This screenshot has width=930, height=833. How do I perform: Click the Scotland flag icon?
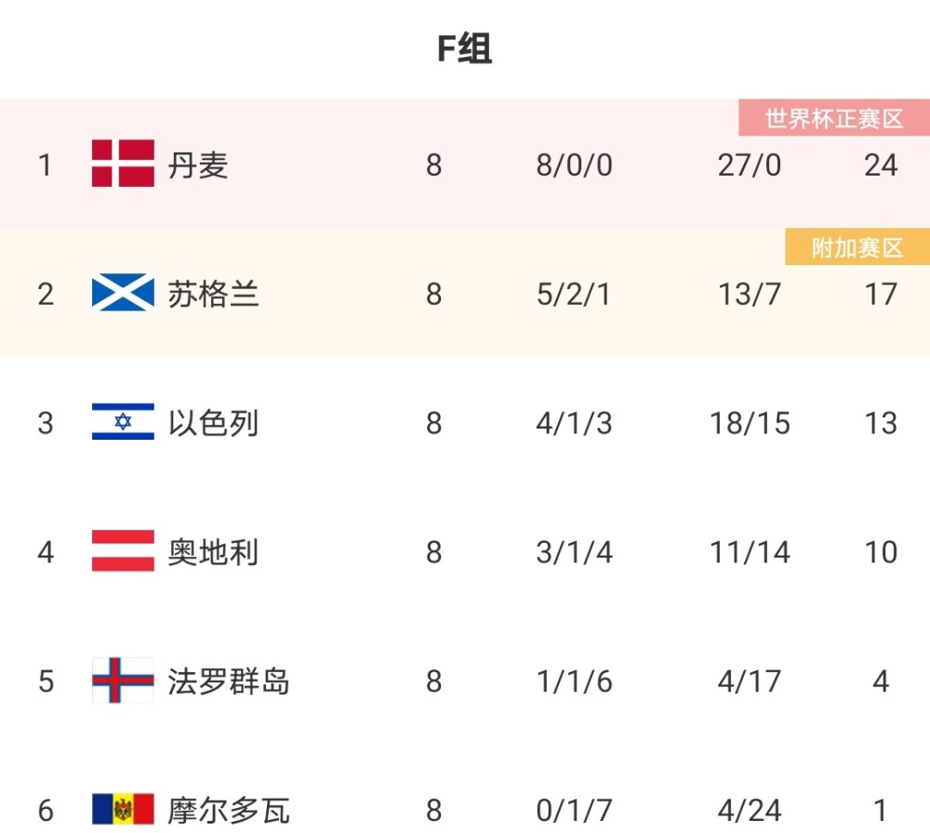point(123,292)
